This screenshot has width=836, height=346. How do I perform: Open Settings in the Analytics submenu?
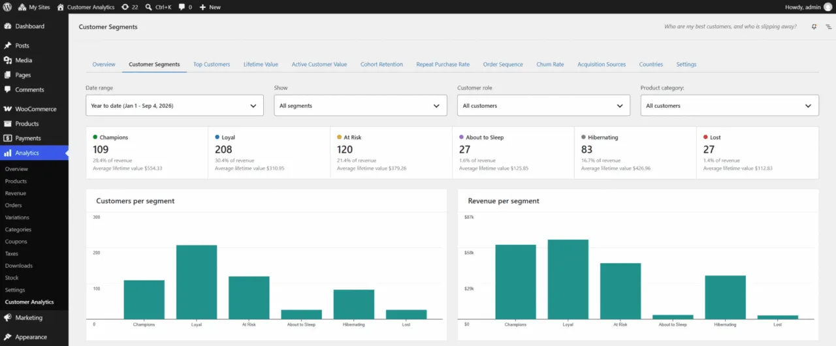(x=15, y=290)
